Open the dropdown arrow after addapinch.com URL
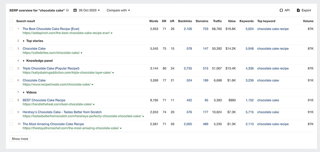The width and height of the screenshot is (320, 152). pyautogui.click(x=112, y=33)
